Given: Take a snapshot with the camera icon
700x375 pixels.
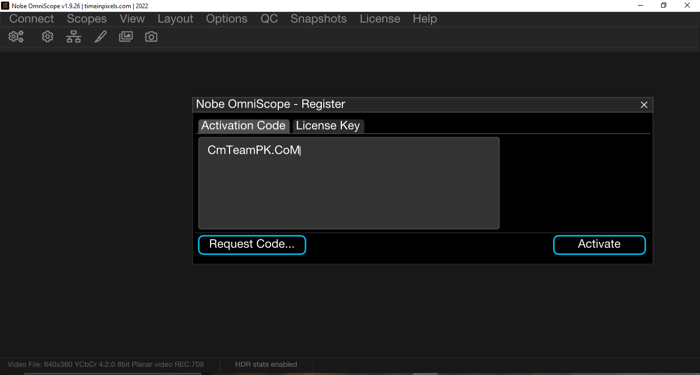Looking at the screenshot, I should pyautogui.click(x=151, y=37).
